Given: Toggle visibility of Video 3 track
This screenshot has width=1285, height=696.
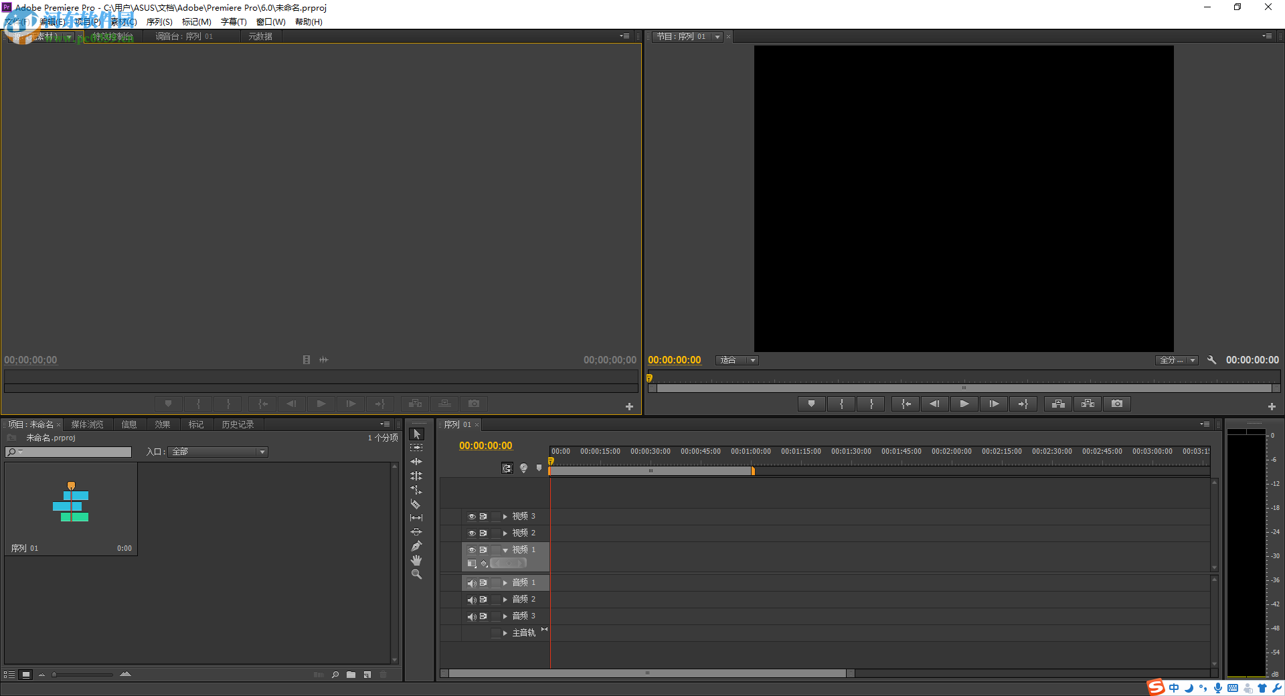Looking at the screenshot, I should [472, 517].
